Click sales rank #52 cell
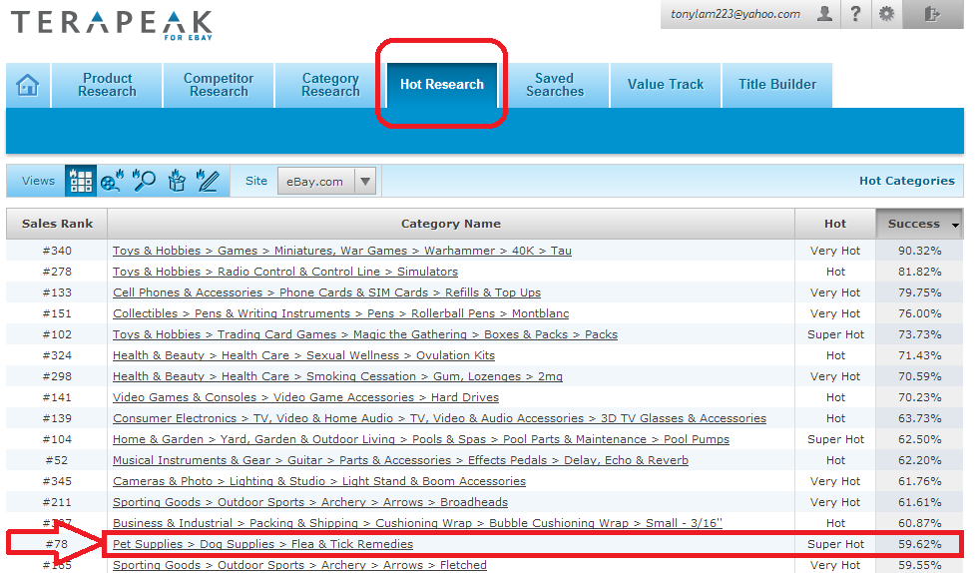Screen dimensions: 976x573 [57, 460]
